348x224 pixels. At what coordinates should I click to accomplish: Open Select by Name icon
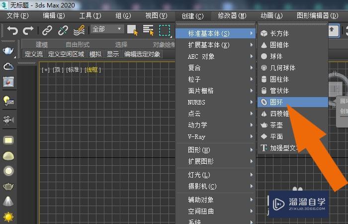point(148,30)
